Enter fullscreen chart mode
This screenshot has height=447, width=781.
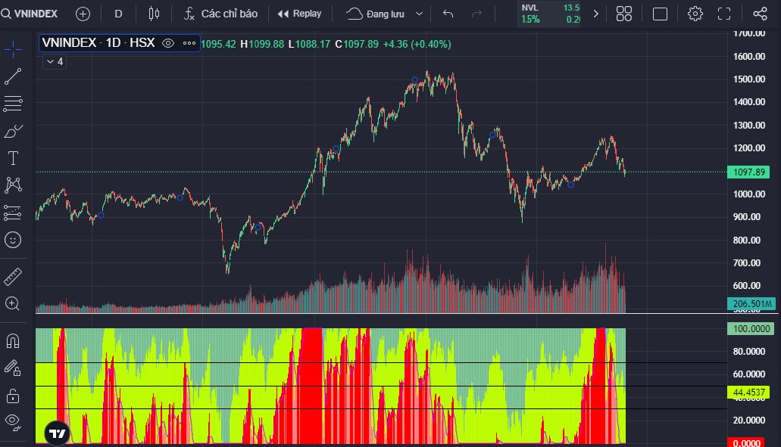tap(724, 14)
